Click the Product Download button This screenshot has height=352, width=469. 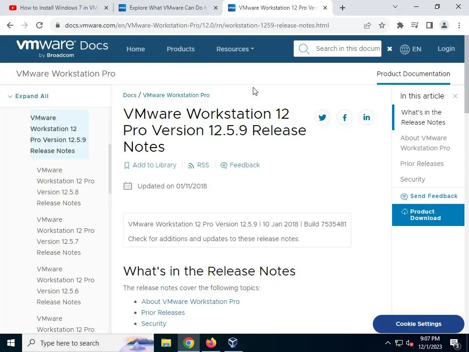pyautogui.click(x=428, y=215)
